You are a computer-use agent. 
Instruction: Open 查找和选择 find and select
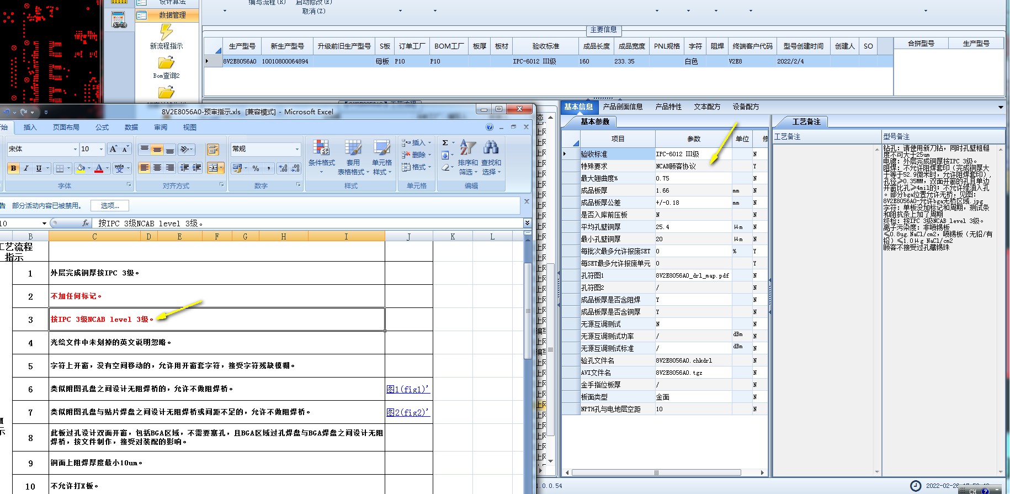click(491, 157)
